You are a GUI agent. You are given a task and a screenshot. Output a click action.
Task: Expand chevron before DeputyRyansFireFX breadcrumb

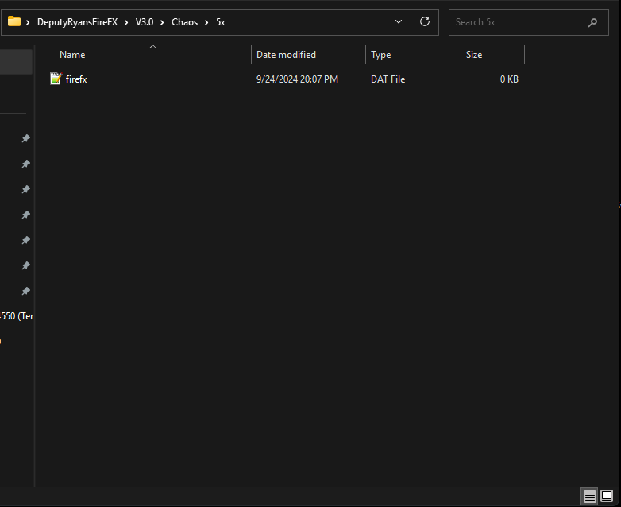click(28, 22)
